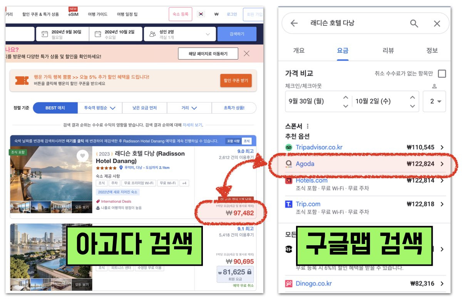This screenshot has width=462, height=308.
Task: Open the 스폰서 three-dot menu
Action: point(307,126)
